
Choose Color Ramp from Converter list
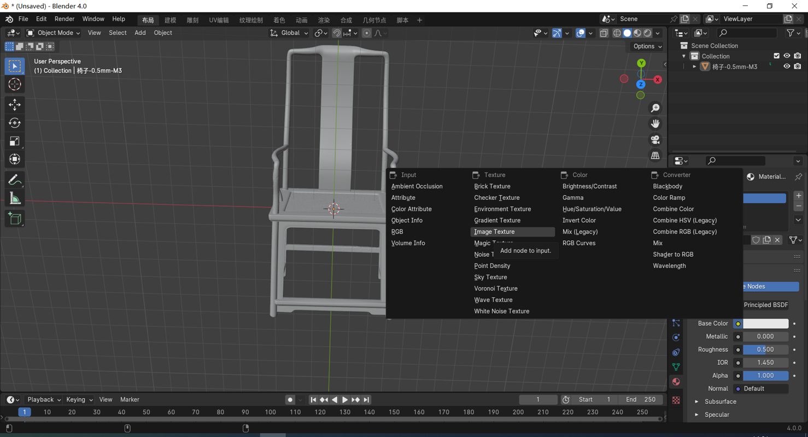pyautogui.click(x=669, y=198)
